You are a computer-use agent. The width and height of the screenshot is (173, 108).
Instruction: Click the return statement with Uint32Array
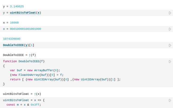(x=65, y=79)
